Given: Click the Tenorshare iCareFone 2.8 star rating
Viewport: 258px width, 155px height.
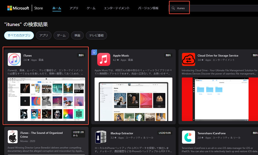Looking at the screenshot, I should coord(201,138).
